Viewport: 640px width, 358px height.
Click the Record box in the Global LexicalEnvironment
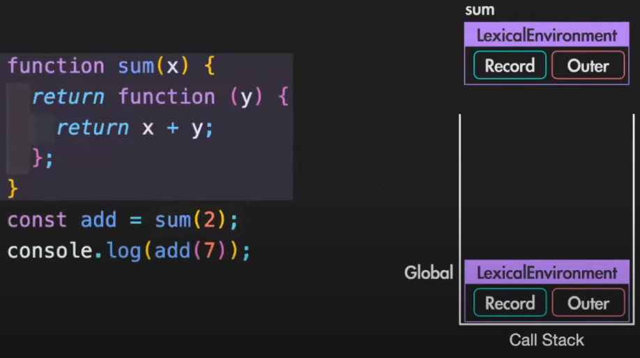(x=510, y=302)
